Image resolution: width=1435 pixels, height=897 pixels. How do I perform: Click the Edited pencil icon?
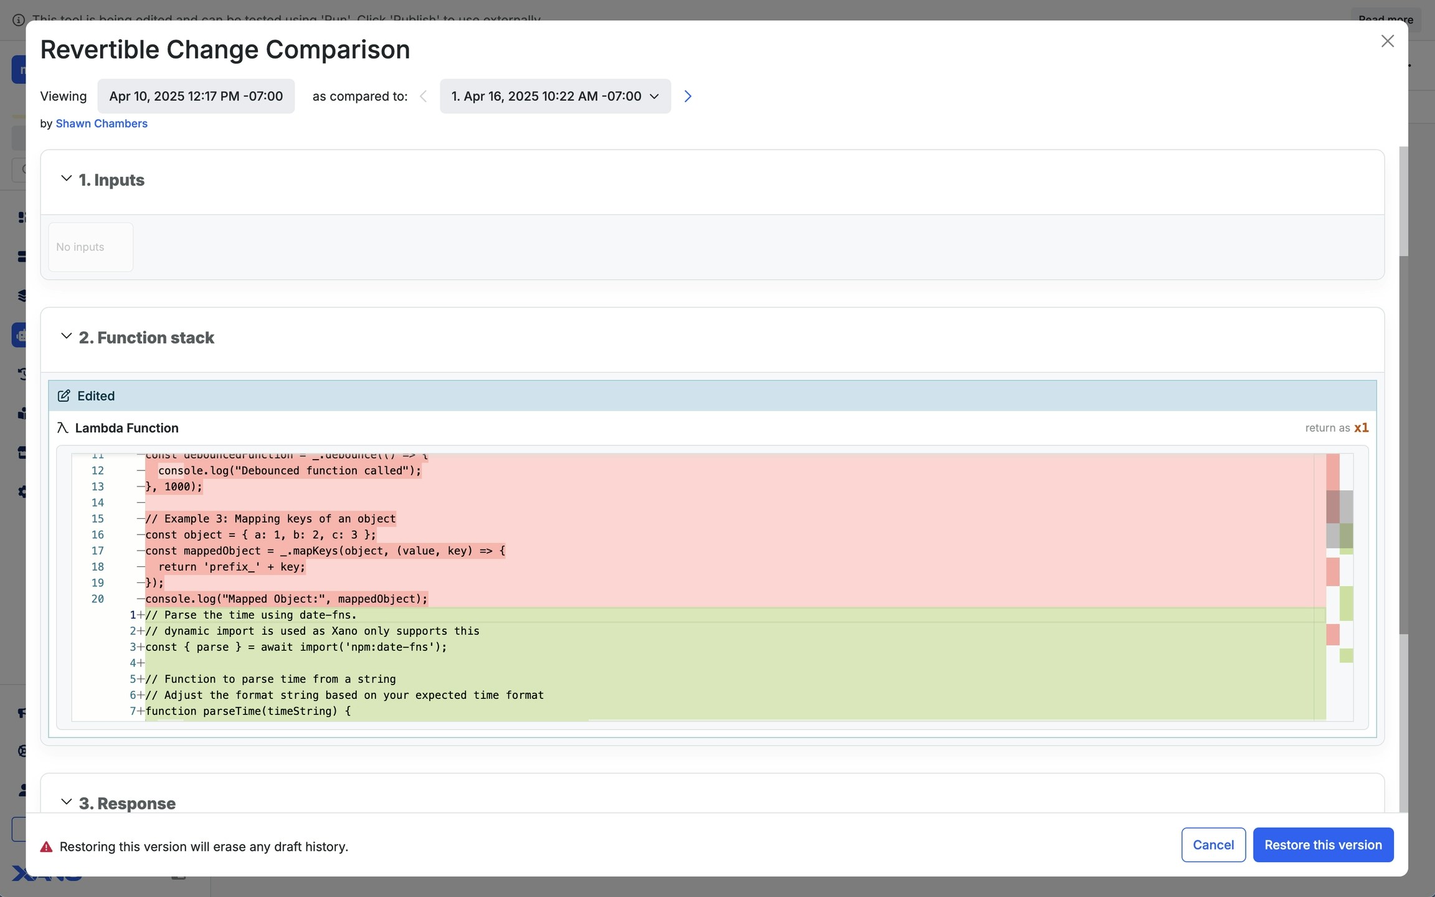pos(64,396)
